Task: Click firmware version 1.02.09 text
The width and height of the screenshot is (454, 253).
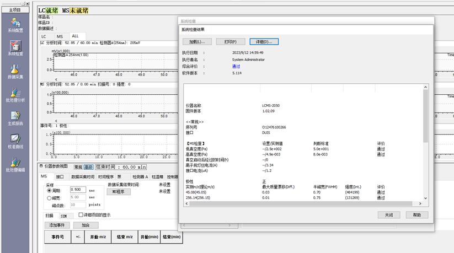Action: click(x=269, y=111)
